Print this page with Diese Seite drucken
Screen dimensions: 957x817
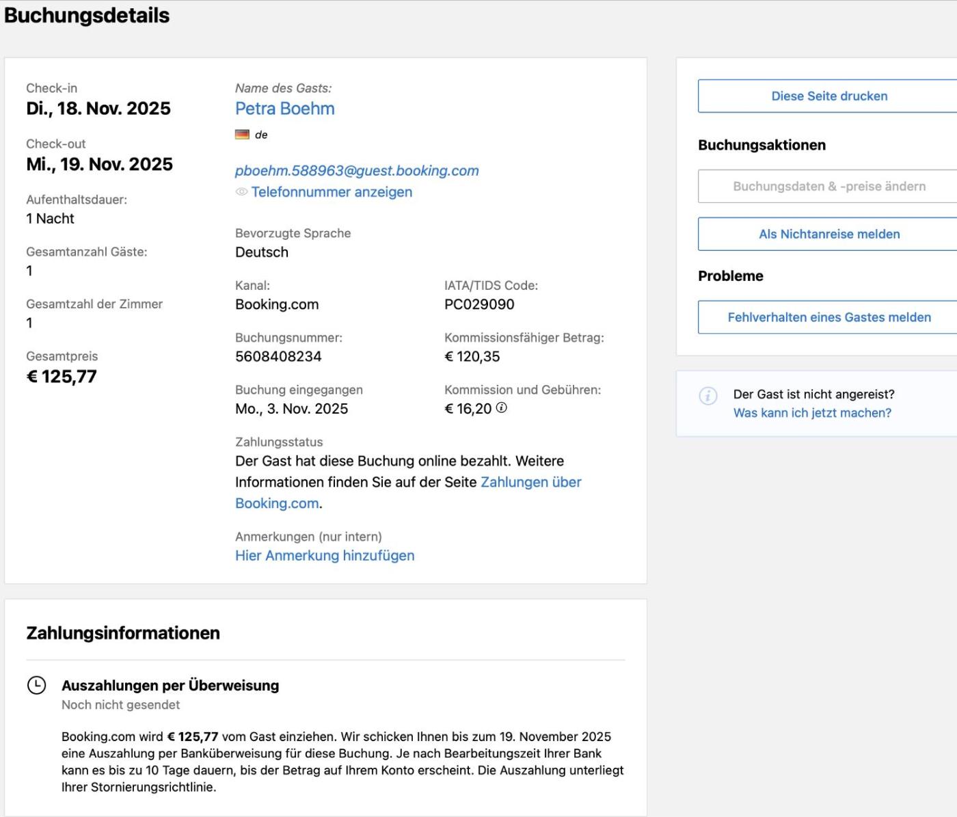pos(828,96)
